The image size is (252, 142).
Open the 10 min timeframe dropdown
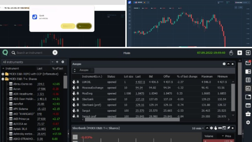[198, 128]
